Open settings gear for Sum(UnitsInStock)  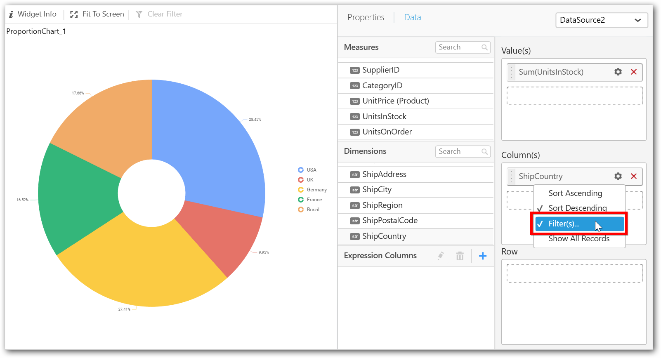pyautogui.click(x=618, y=72)
